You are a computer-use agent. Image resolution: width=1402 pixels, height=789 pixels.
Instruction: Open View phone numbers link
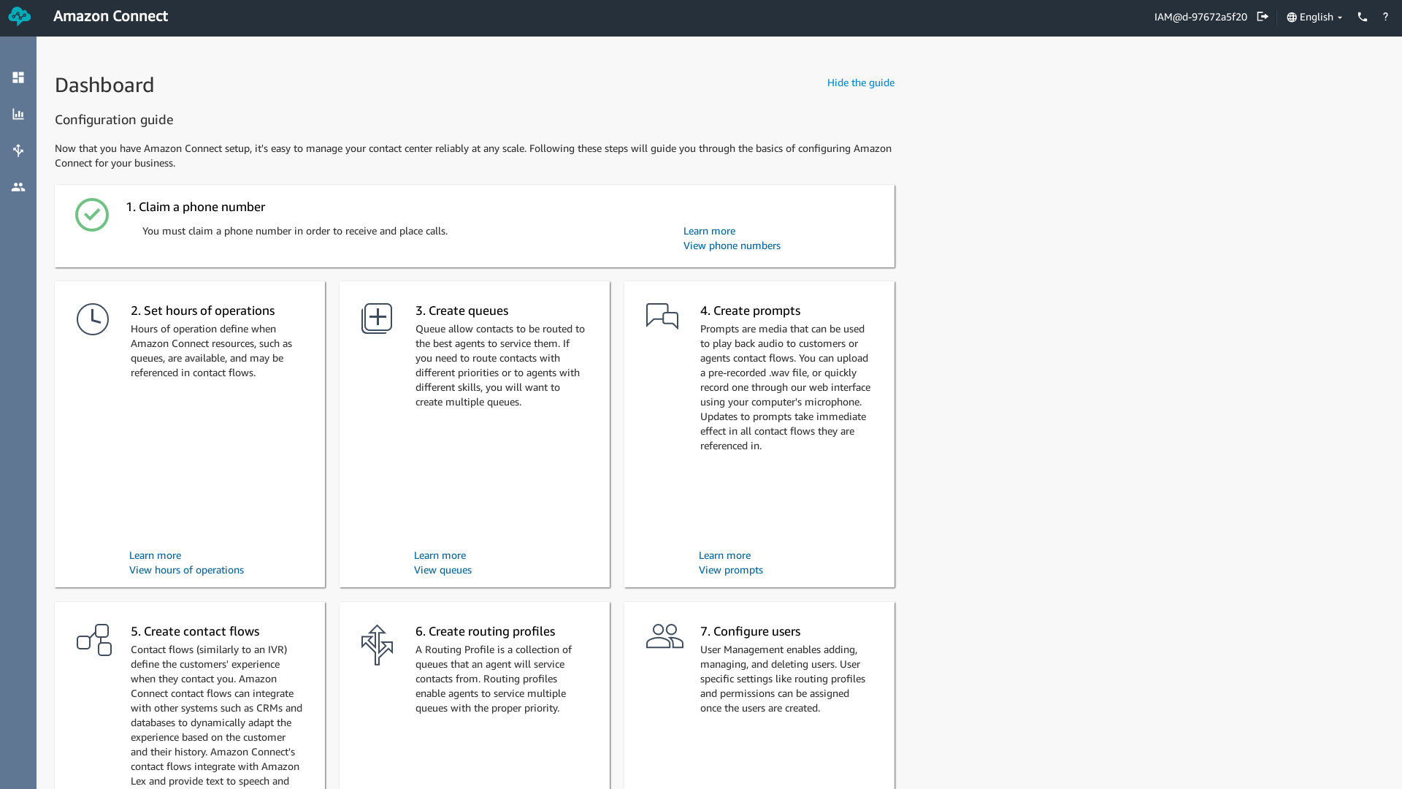[x=732, y=245]
